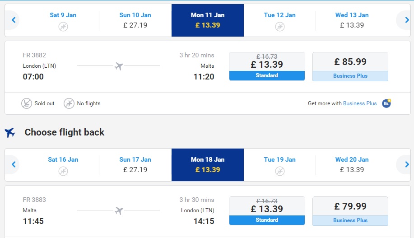This screenshot has width=414, height=238.
Task: Choose return Business Plus fare £79.99
Action: pos(350,211)
